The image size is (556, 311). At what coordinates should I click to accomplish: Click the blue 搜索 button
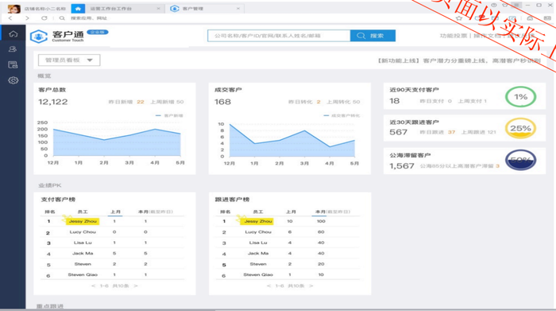[x=373, y=36]
